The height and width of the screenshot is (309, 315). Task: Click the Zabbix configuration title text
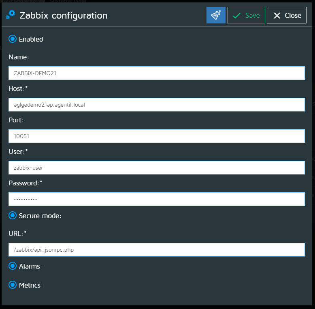(x=64, y=16)
